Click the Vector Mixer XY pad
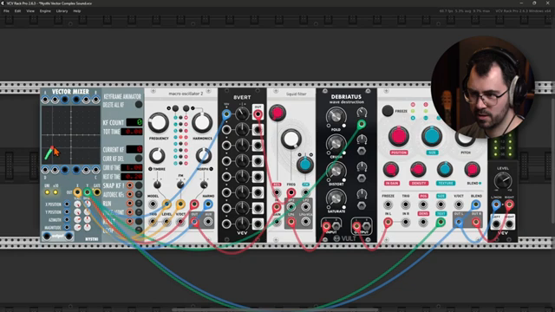 point(71,135)
